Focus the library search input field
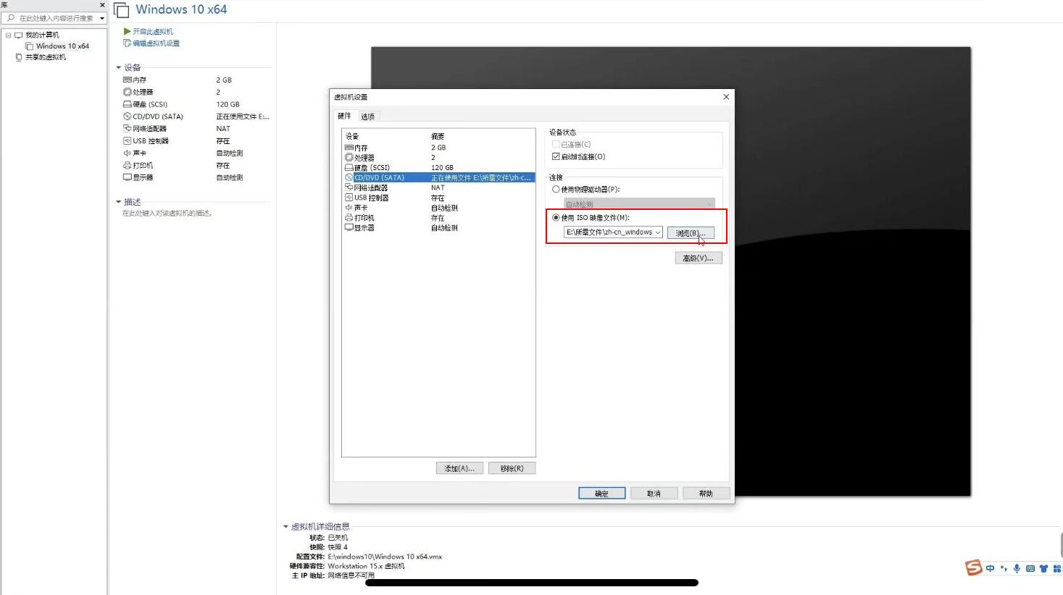 point(57,18)
